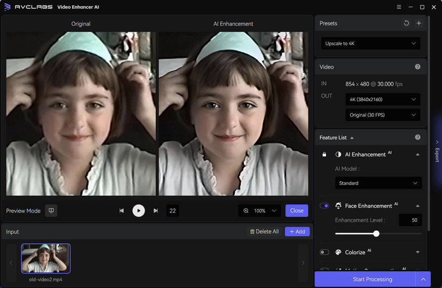The image size is (442, 288).
Task: Collapse the Face Enhancement section
Action: pyautogui.click(x=418, y=206)
